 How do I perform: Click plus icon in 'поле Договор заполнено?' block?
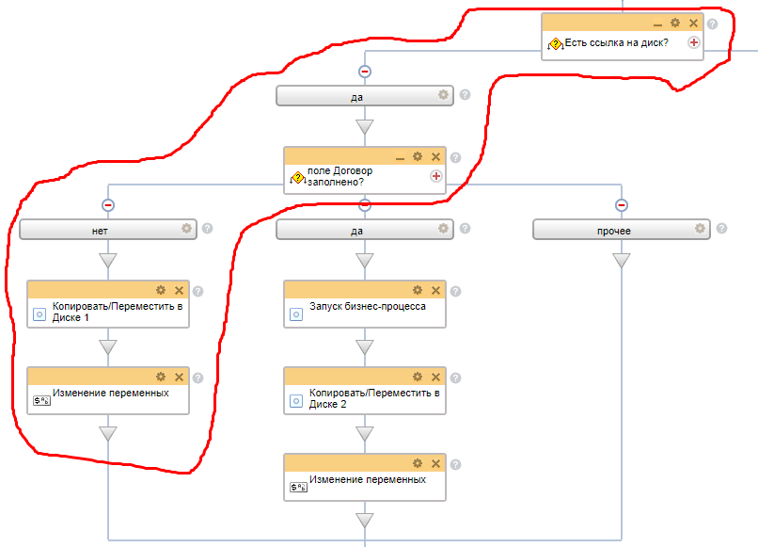click(436, 176)
